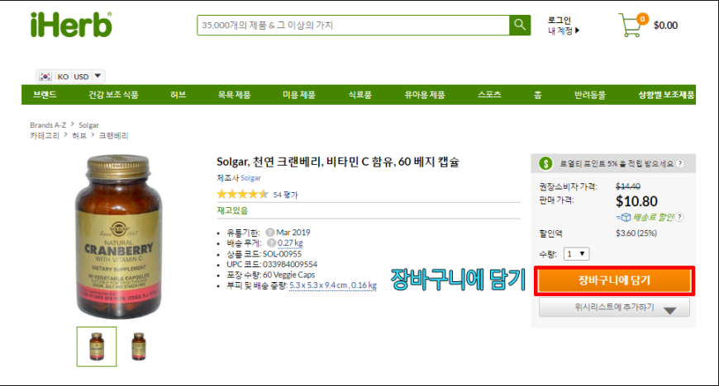Click the Brands A-Z breadcrumb
This screenshot has width=719, height=386.
tap(48, 125)
